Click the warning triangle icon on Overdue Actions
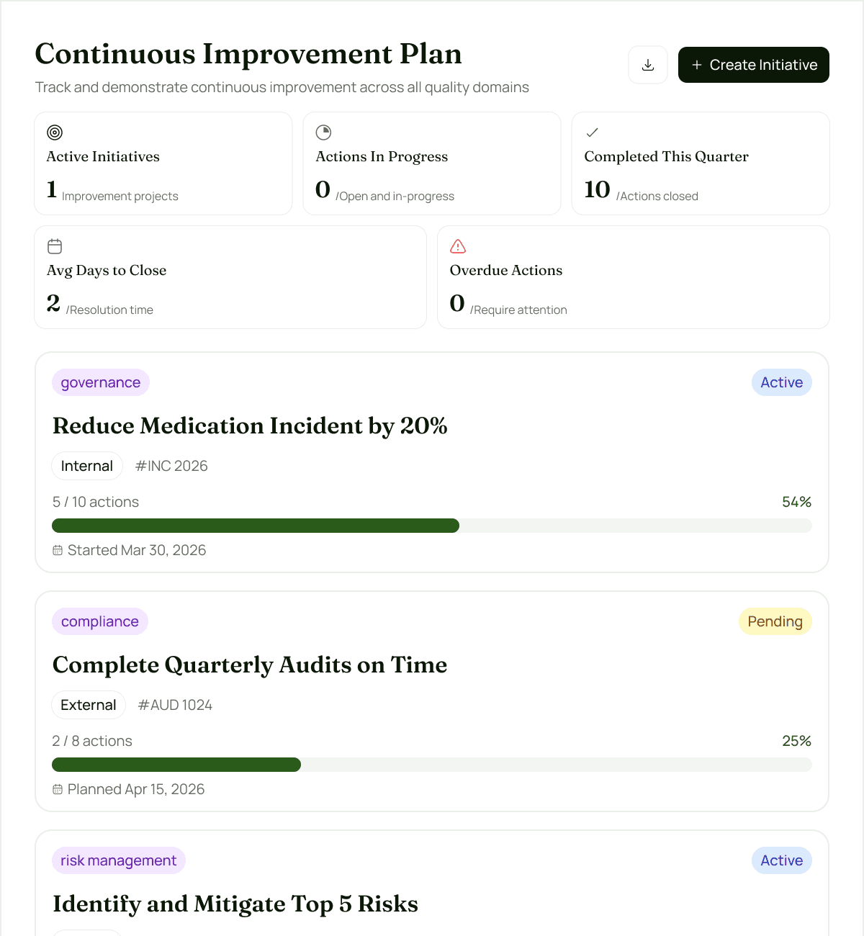864x936 pixels. pyautogui.click(x=458, y=246)
